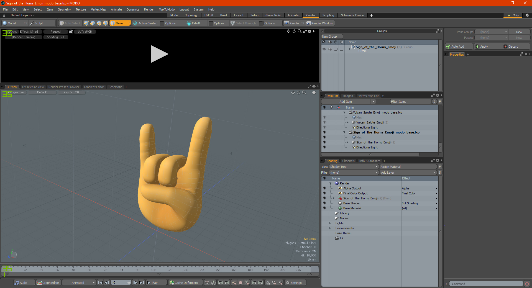Go to last frame
The image size is (532, 288).
(142, 283)
